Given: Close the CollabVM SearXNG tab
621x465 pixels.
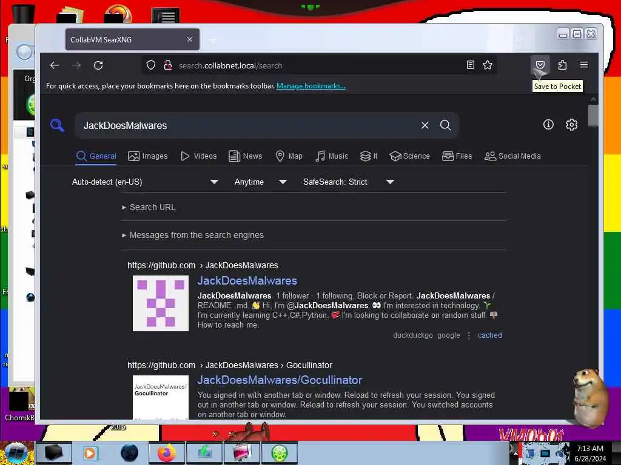Looking at the screenshot, I should pos(190,39).
